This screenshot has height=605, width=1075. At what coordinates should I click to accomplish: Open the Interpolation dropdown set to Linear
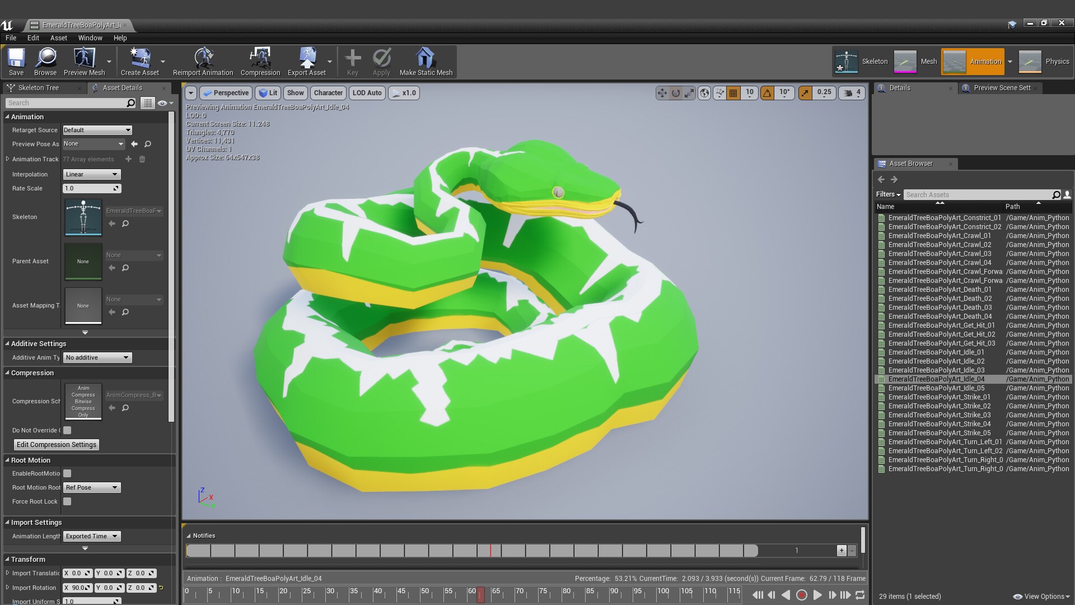pos(91,174)
